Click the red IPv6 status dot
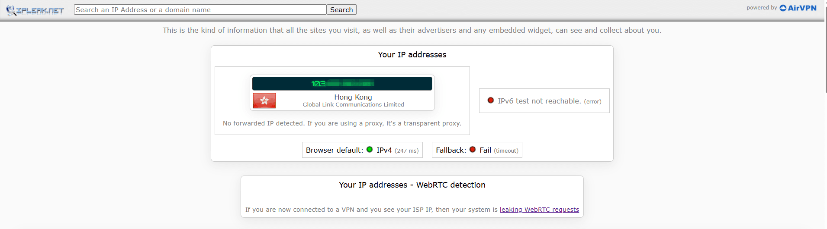827x229 pixels. point(491,100)
